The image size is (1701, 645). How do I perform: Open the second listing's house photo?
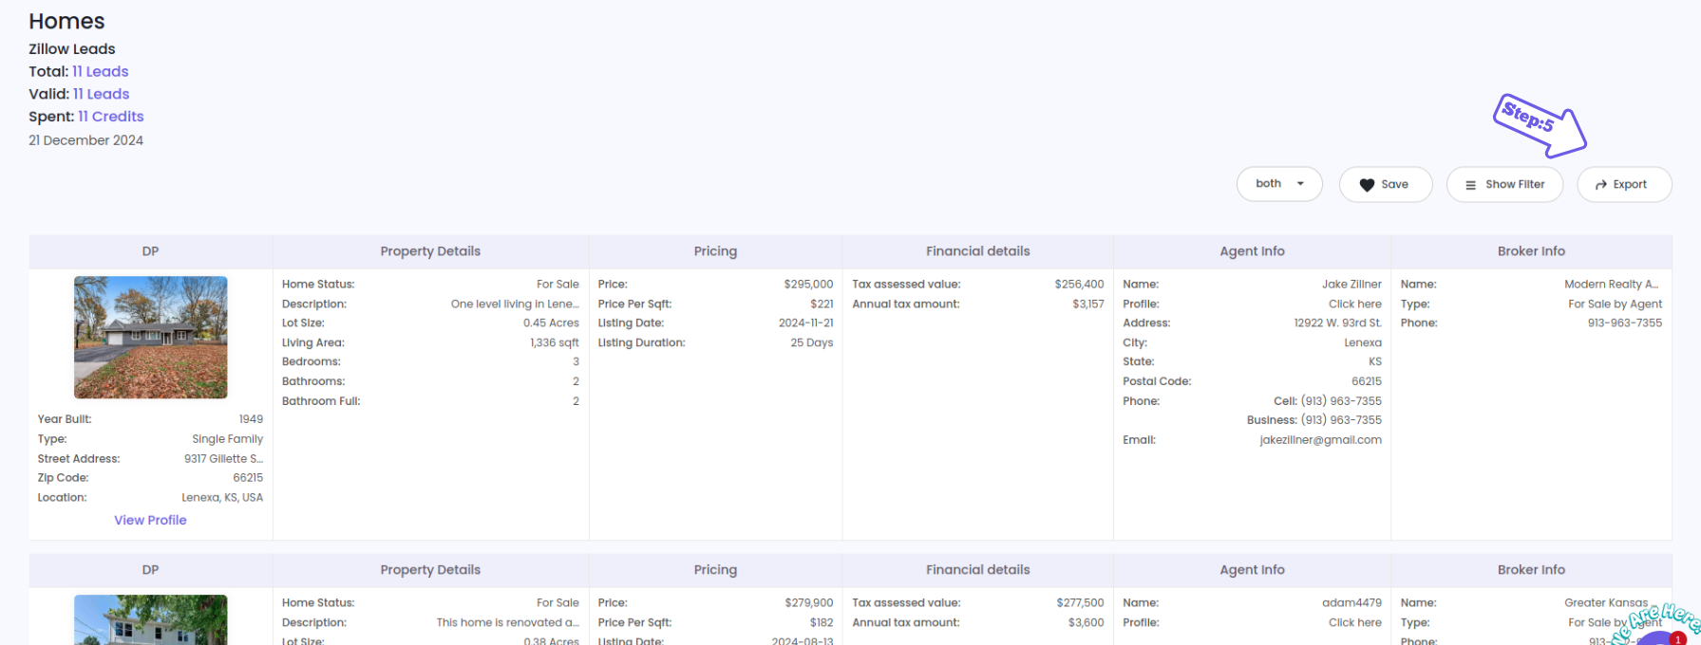click(x=150, y=620)
